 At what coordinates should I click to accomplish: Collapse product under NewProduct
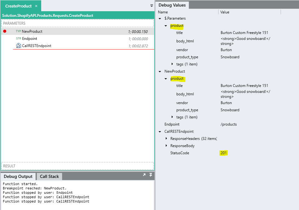click(166, 79)
